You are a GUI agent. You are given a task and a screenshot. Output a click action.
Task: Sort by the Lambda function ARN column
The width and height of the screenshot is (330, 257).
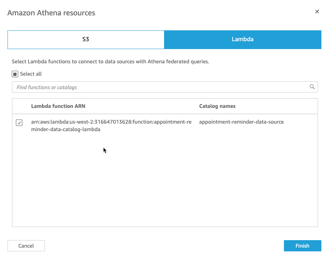click(x=58, y=106)
